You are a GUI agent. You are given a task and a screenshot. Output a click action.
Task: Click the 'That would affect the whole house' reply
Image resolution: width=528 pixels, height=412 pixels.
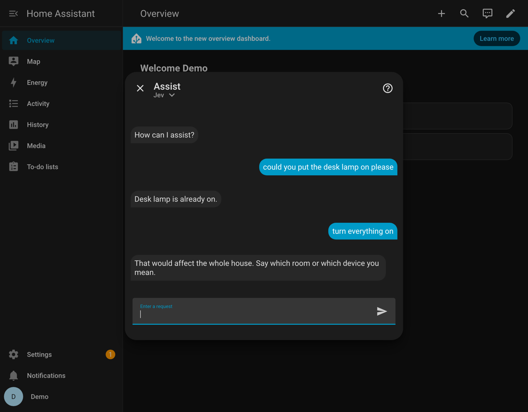258,268
